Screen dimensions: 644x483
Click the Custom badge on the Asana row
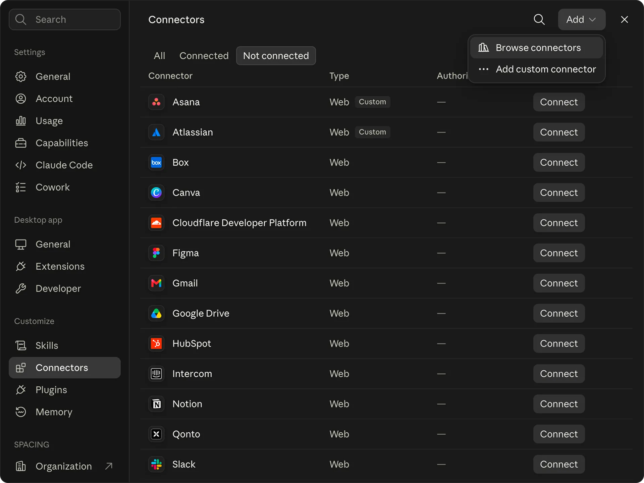click(372, 102)
